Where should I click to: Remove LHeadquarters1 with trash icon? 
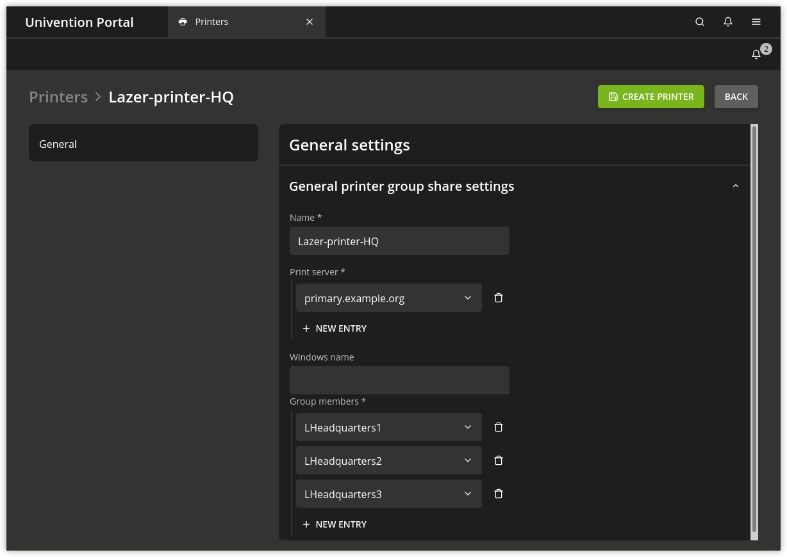pyautogui.click(x=499, y=427)
